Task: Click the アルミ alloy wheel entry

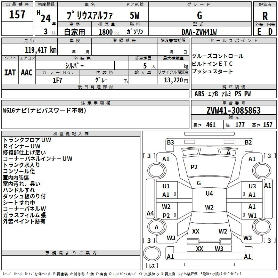Action: 227,94
